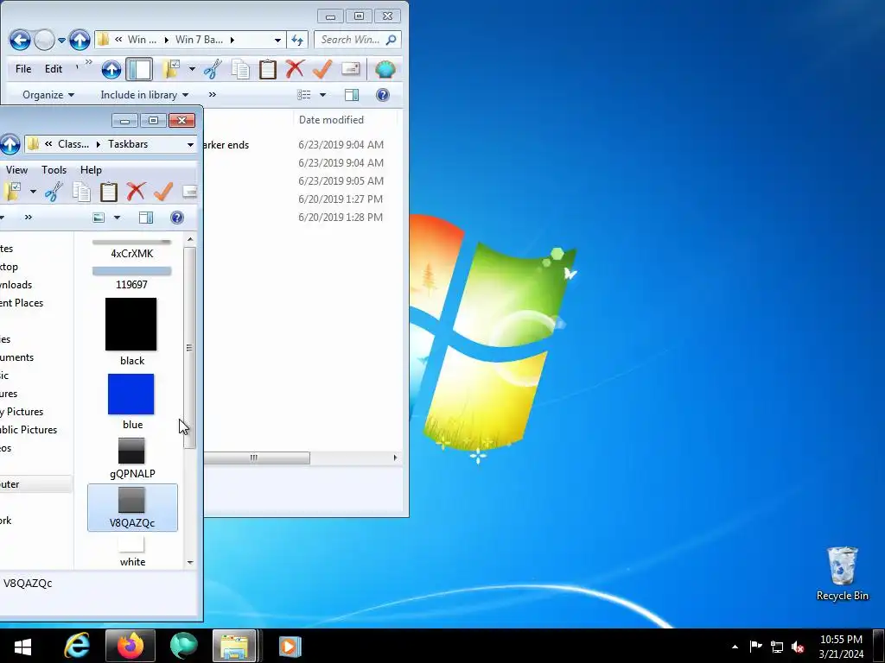Open the Recycle Bin on the desktop
Screen dimensions: 885x663
point(843,573)
